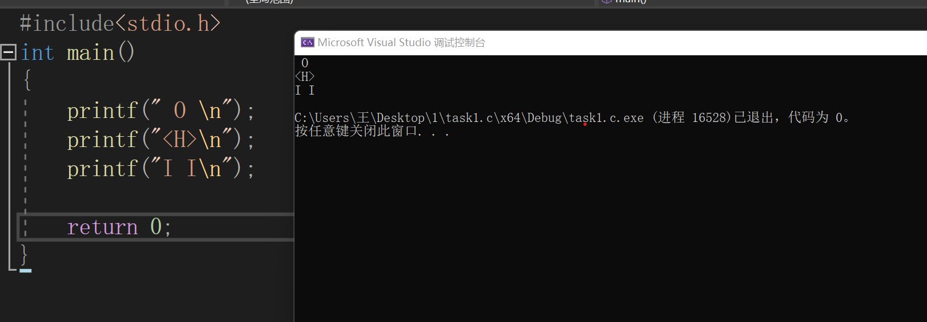The image size is (927, 322).
Task: Click the task1.c.exe path in console
Action: pos(469,118)
